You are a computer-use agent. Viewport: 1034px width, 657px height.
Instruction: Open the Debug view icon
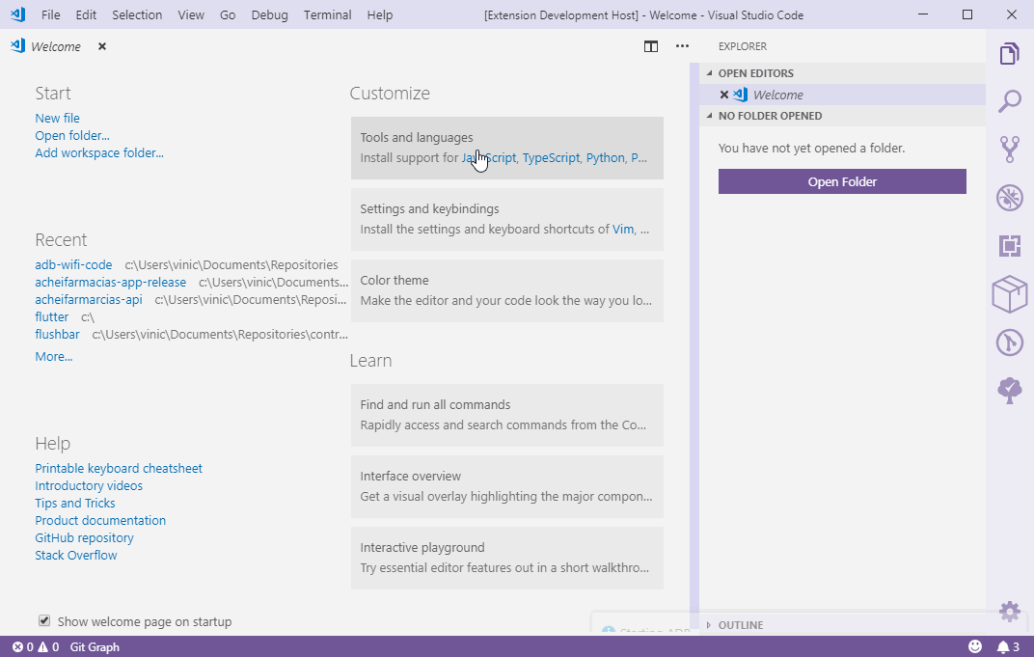[1010, 198]
